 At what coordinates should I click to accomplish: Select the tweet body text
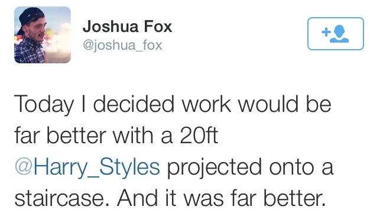point(174,151)
